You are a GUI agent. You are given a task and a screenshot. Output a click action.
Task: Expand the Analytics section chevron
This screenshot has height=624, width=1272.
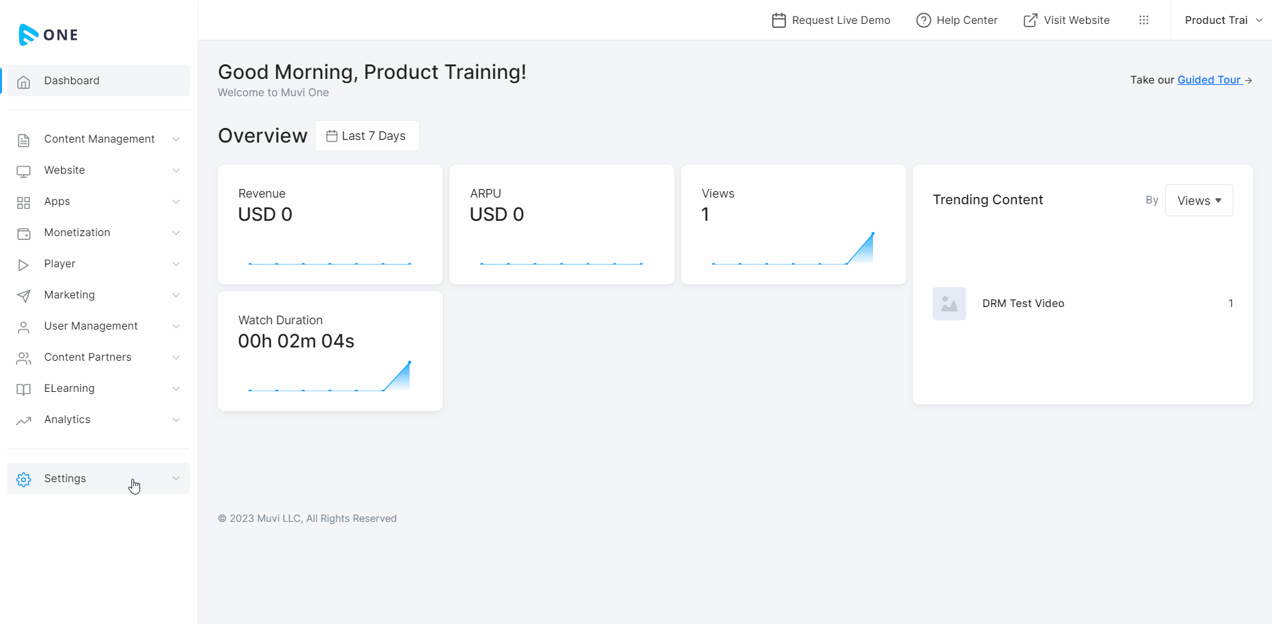(x=176, y=420)
